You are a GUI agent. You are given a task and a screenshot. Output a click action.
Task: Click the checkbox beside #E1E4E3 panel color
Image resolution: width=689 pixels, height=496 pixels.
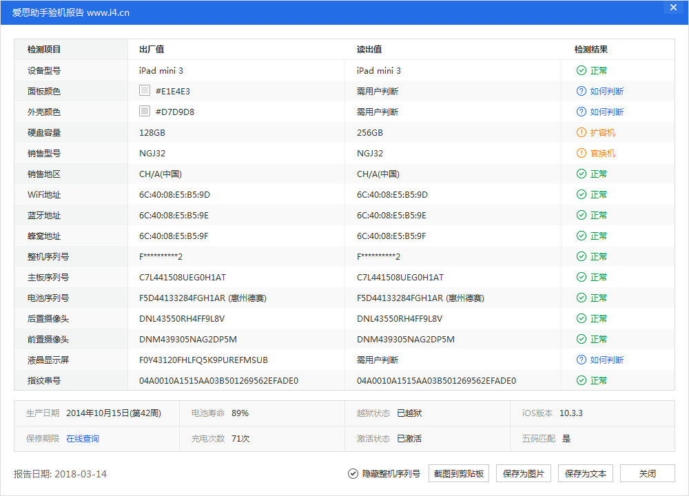tap(145, 90)
